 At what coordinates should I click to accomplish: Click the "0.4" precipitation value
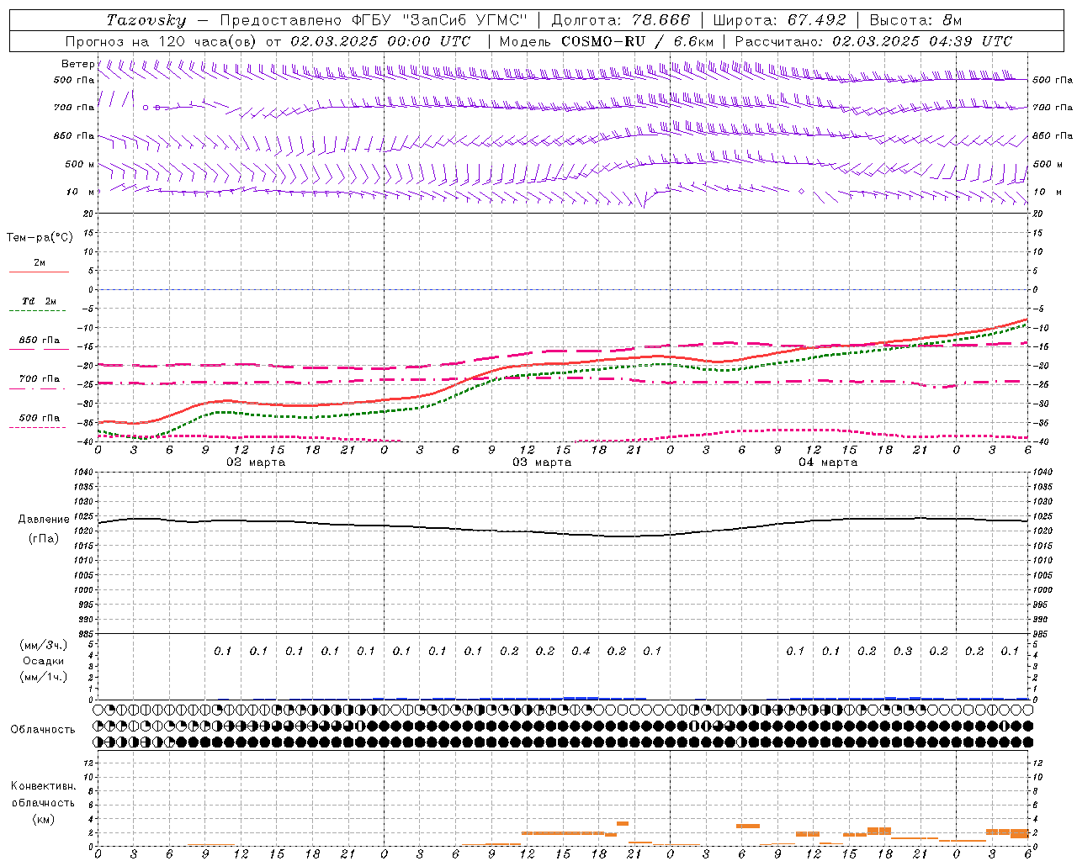coord(581,651)
